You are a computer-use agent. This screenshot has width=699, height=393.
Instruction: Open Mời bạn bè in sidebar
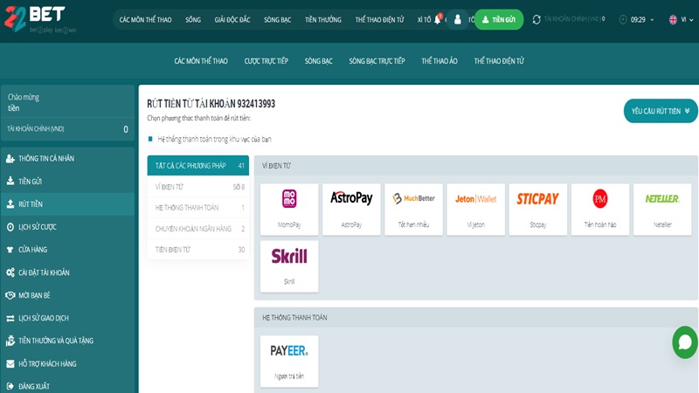click(x=67, y=295)
